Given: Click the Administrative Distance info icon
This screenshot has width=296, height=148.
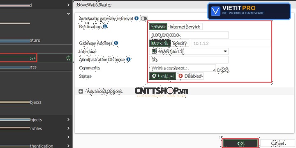Looking at the screenshot, I should click(x=128, y=60).
